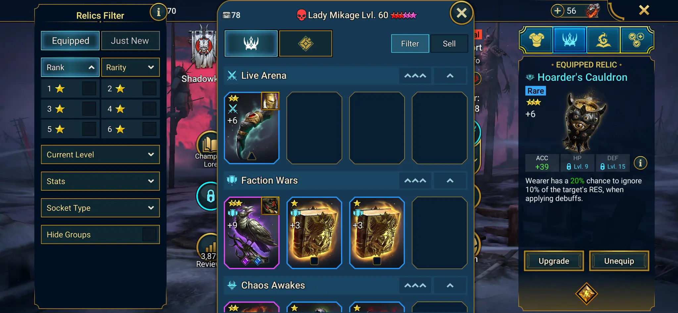Select the purple raven relic thumbnail
Viewport: 678px width, 313px height.
[x=252, y=233]
